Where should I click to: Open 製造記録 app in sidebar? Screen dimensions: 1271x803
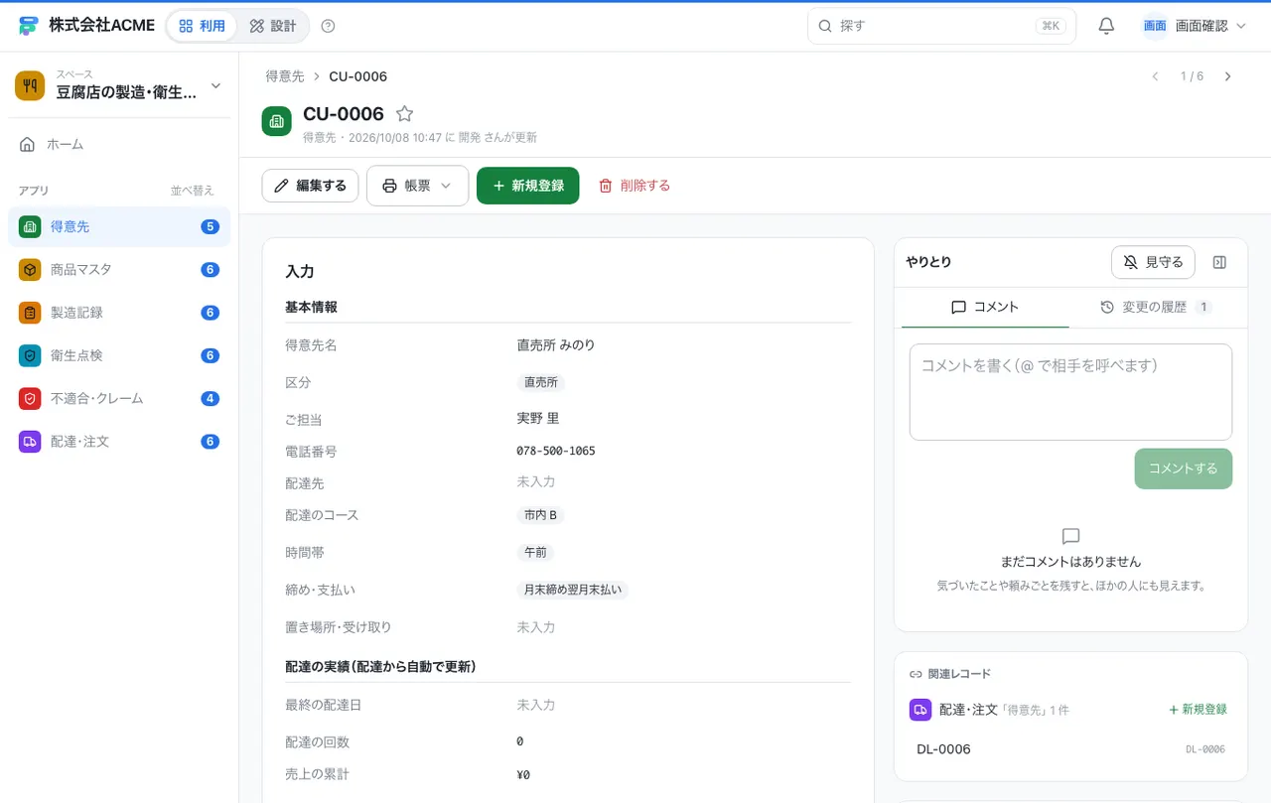pos(119,312)
